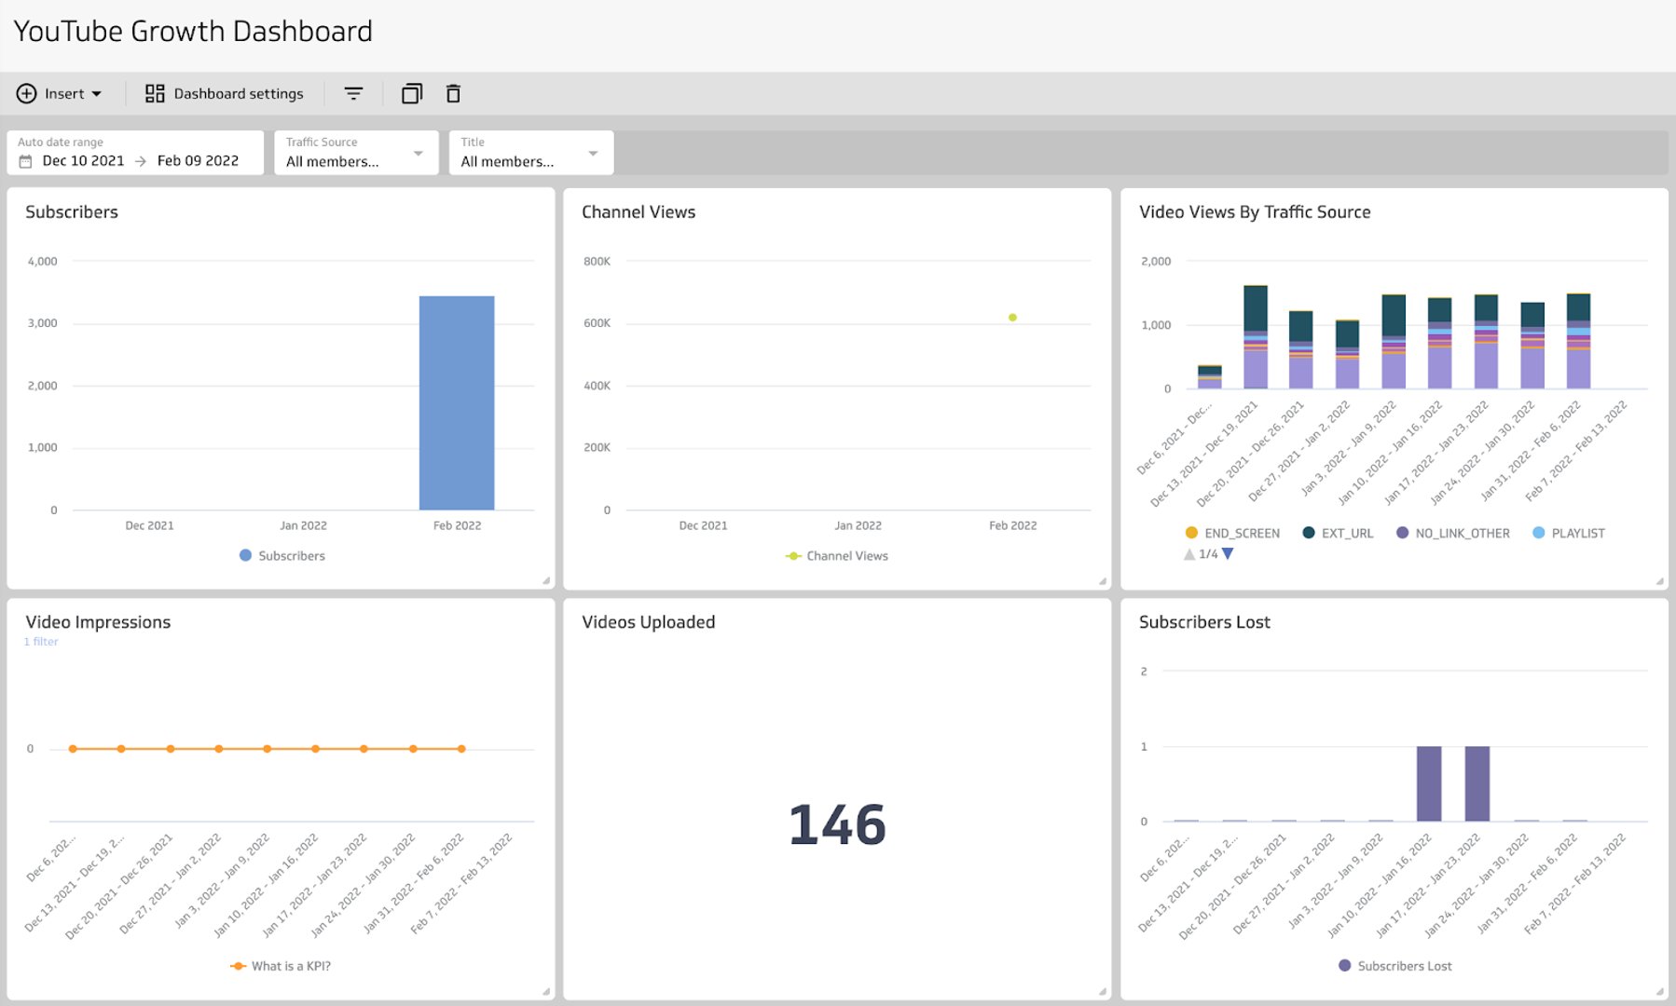Click the Dashboard settings grid icon
The height and width of the screenshot is (1006, 1676).
[155, 93]
